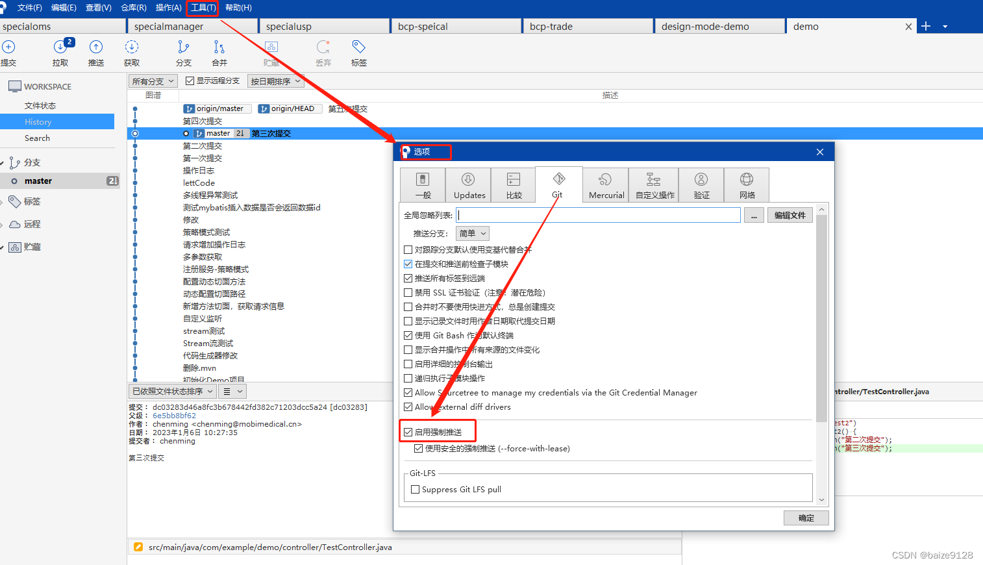Click the 全局忽略列表 input field
The height and width of the screenshot is (565, 983).
[x=598, y=215]
